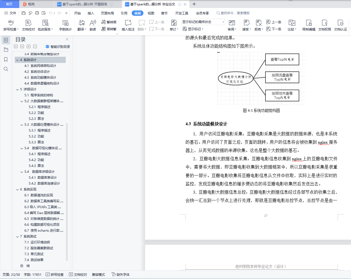Click the save icon in quick toolbar
351x279 pixels.
[24, 13]
